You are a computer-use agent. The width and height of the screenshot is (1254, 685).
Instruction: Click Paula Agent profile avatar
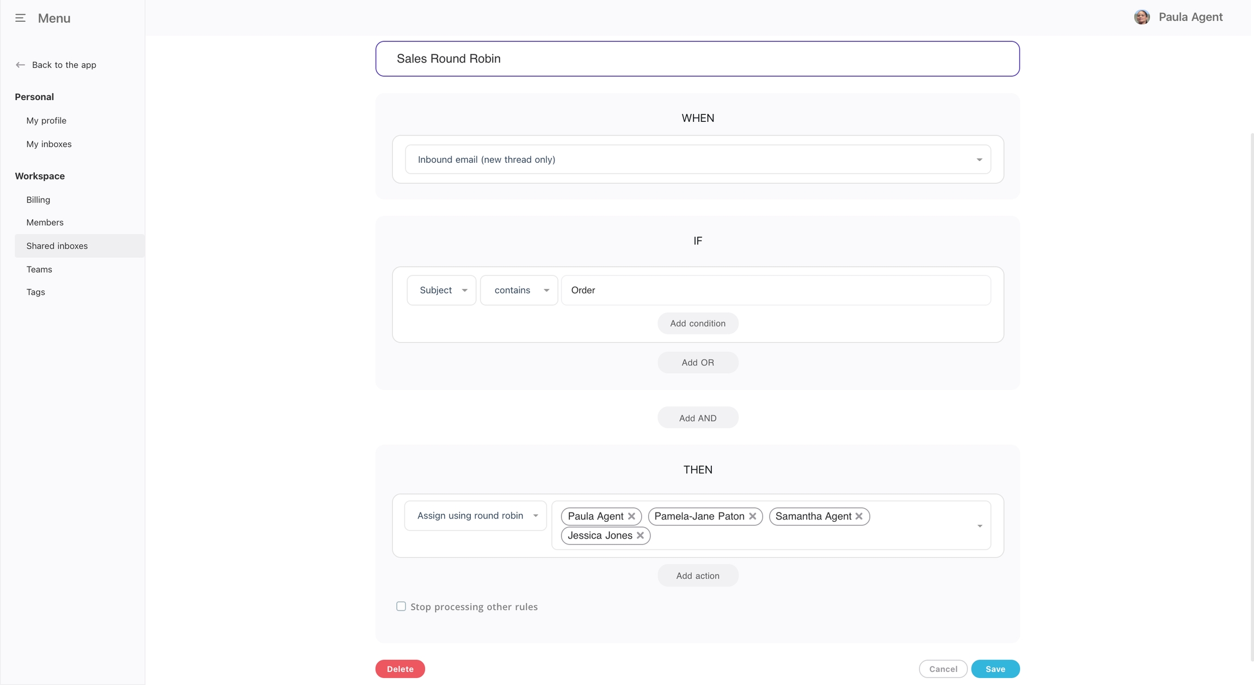[x=1141, y=17]
